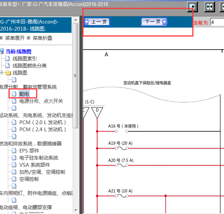
Task: Click the page icon beside 配电
Action: coord(14,94)
